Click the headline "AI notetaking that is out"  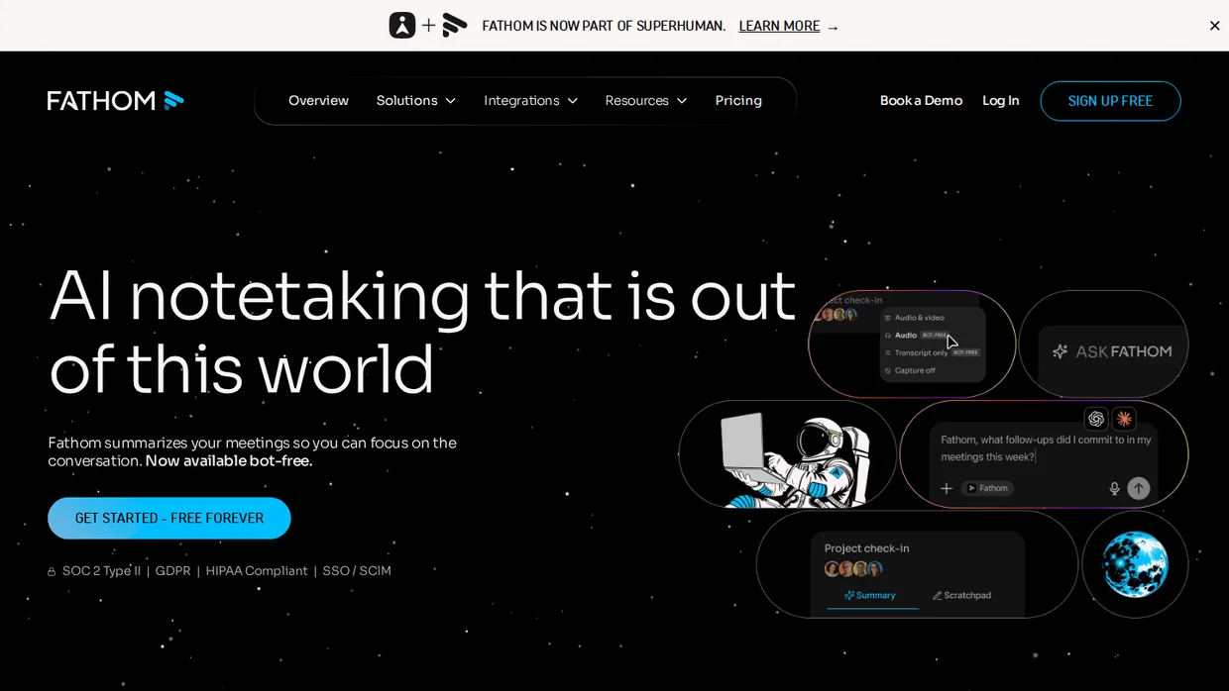point(422,295)
